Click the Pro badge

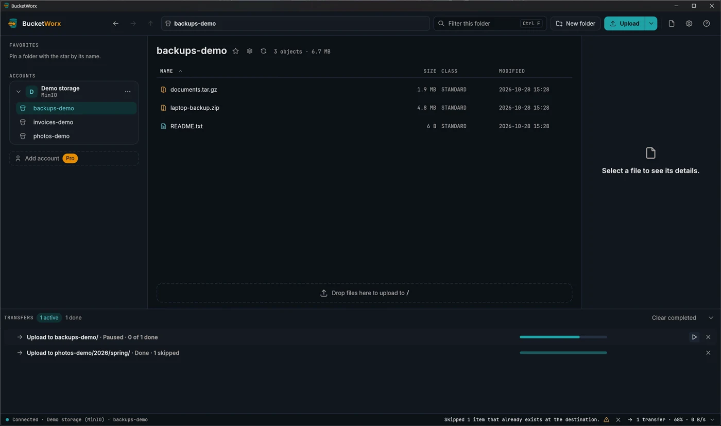[x=70, y=158]
